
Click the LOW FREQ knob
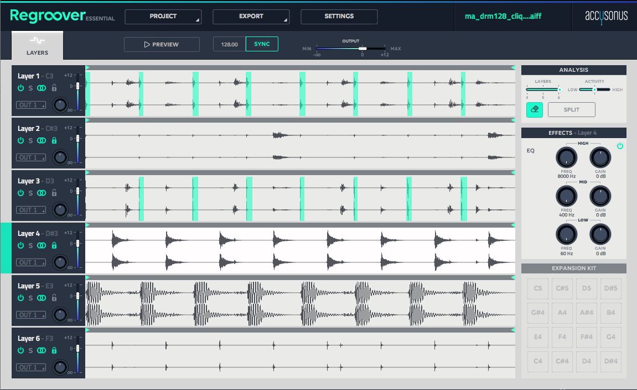(566, 234)
